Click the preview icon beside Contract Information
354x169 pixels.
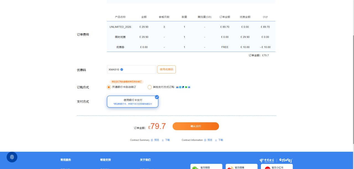point(205,140)
